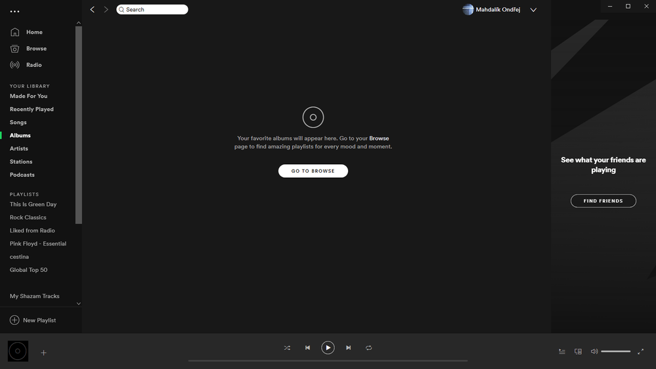Click the Radio waves icon
This screenshot has height=369, width=656.
click(14, 65)
